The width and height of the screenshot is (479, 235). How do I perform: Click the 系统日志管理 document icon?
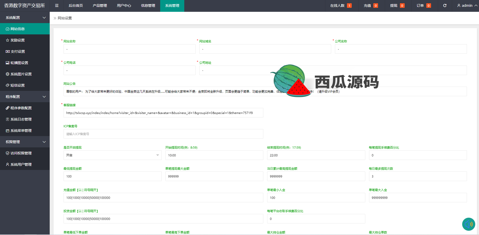[x=8, y=119]
